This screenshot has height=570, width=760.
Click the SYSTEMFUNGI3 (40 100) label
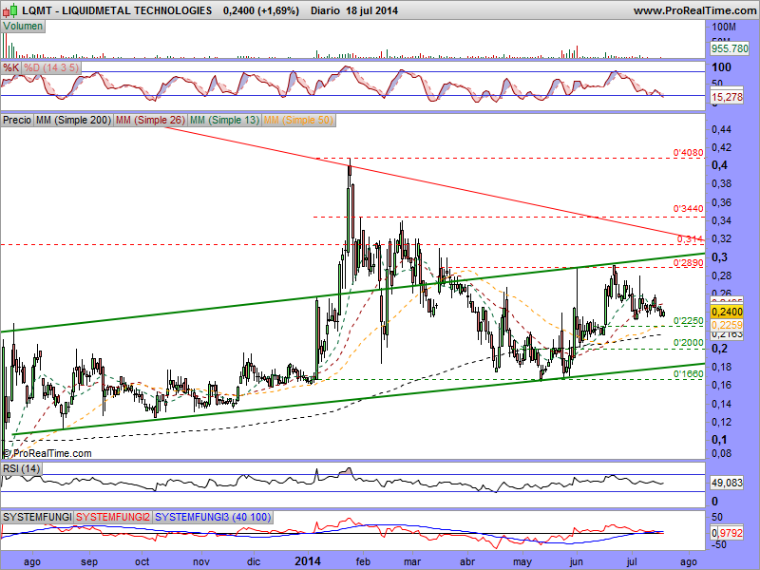(x=213, y=517)
